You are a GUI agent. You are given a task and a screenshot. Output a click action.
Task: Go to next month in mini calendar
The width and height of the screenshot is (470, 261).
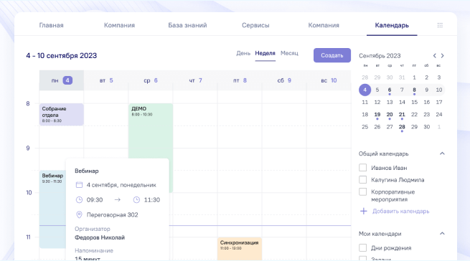[x=443, y=56]
